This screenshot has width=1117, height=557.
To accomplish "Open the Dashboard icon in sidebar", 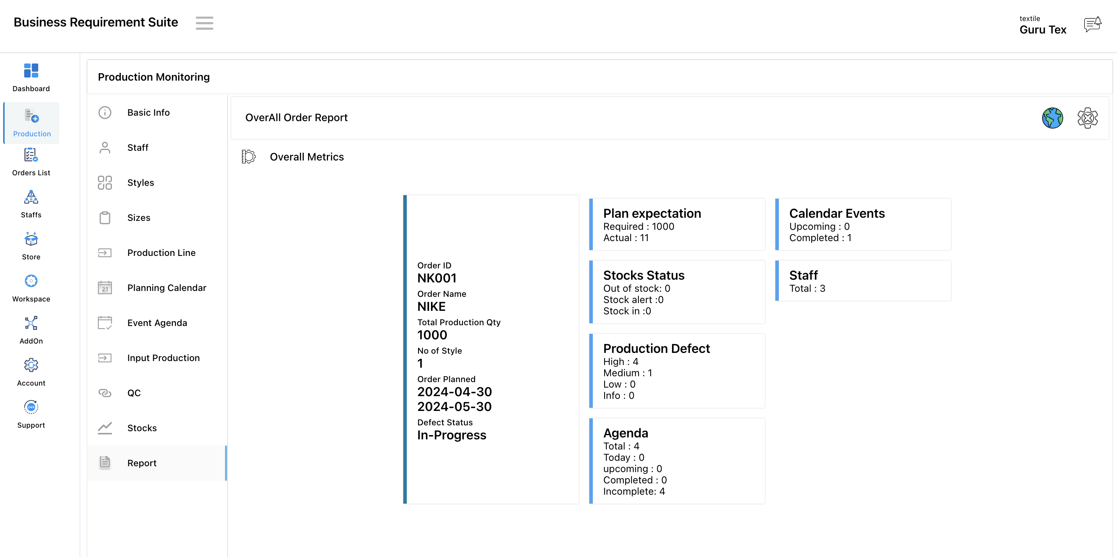I will click(x=31, y=71).
